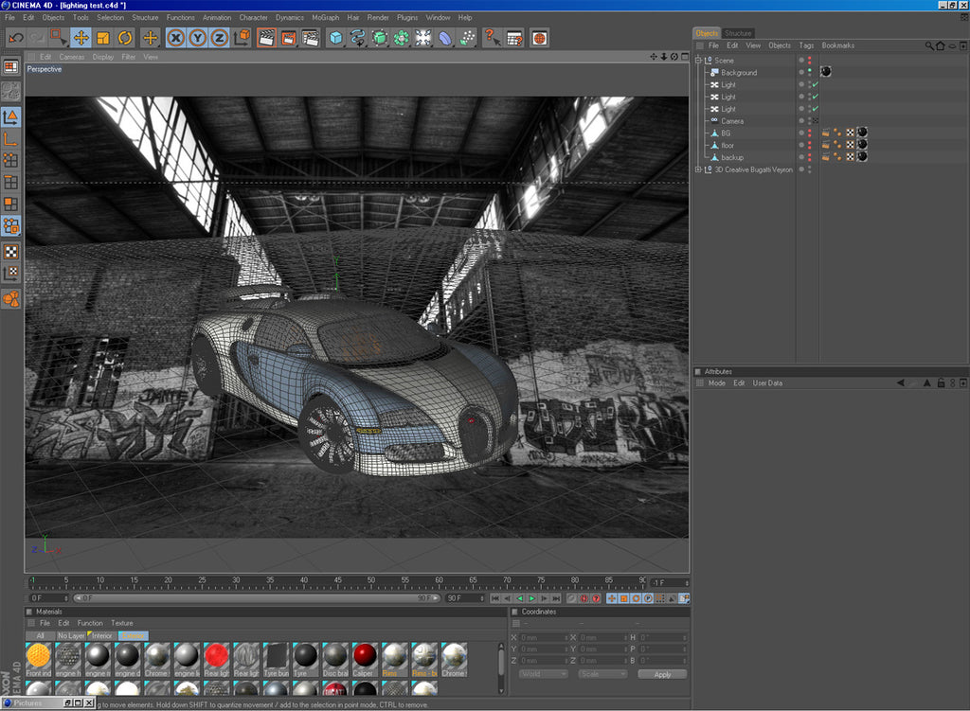Image resolution: width=970 pixels, height=711 pixels.
Task: Open the Render Settings icon in the toolbar
Action: coord(311,38)
